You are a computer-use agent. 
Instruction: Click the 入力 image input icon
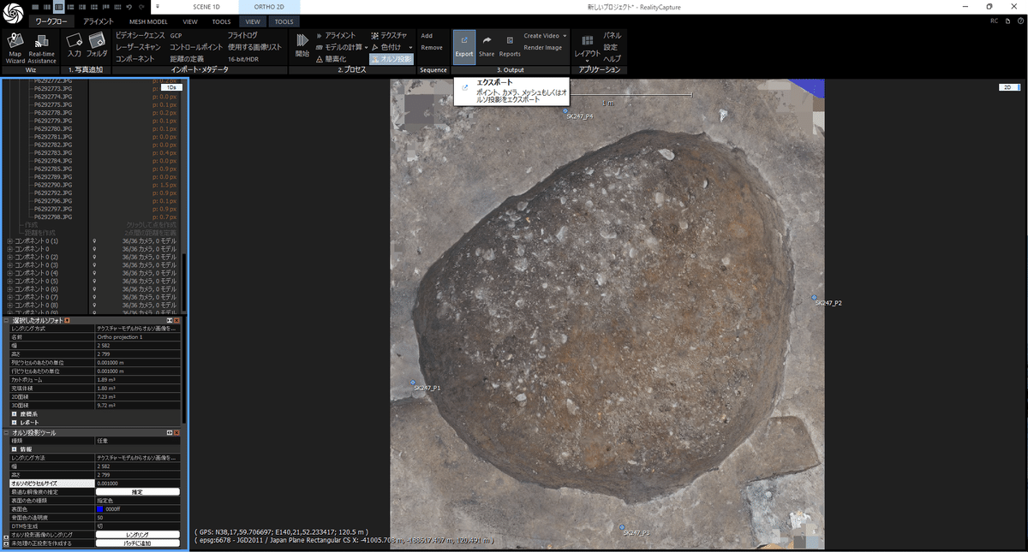75,45
